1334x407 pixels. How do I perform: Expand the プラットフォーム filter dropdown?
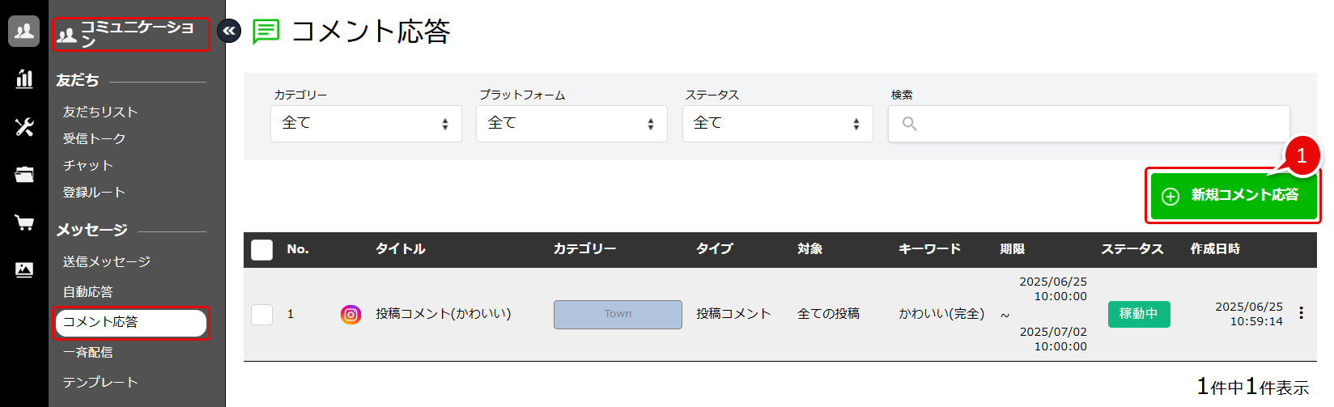tap(571, 124)
